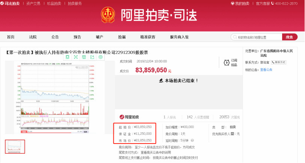The image size is (305, 163).
Task: Click the save icon above the chart
Action: pyautogui.click(x=84, y=57)
